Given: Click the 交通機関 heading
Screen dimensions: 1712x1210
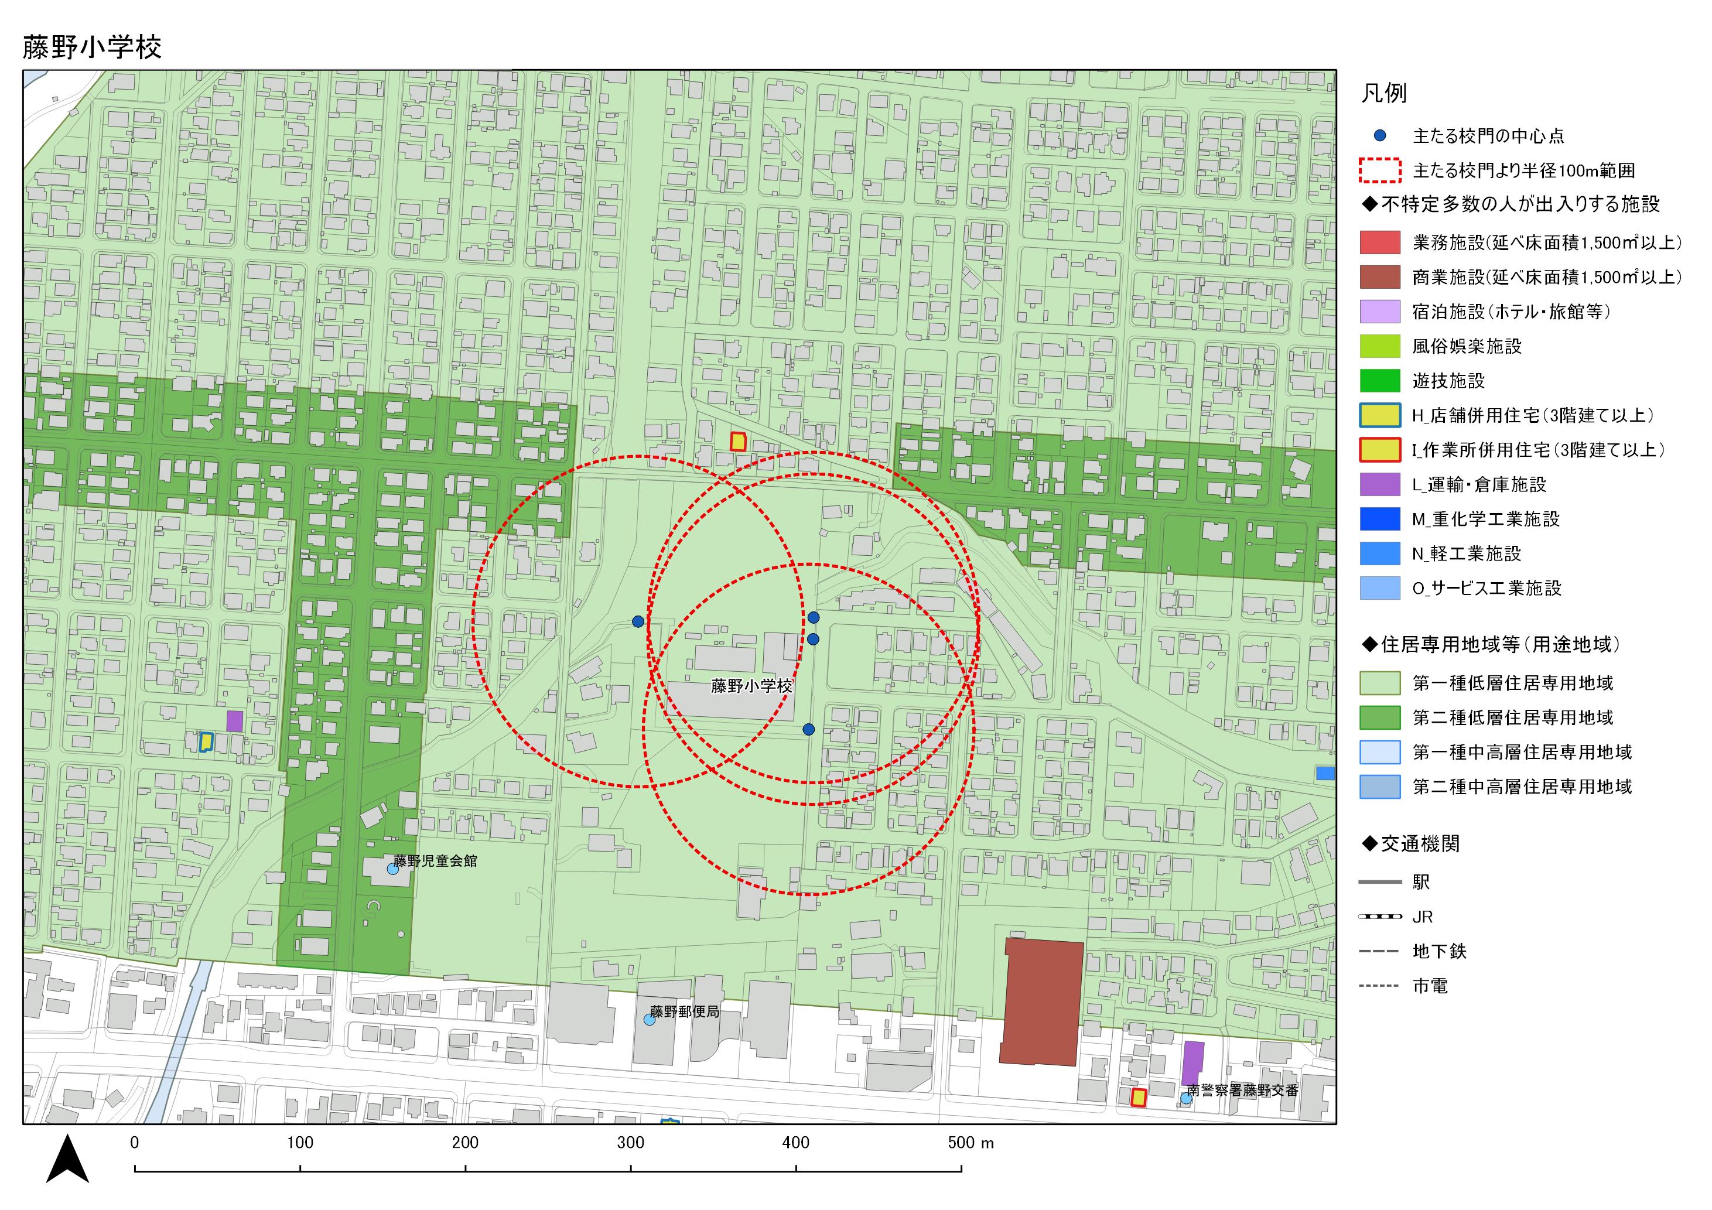Looking at the screenshot, I should coord(1410,844).
